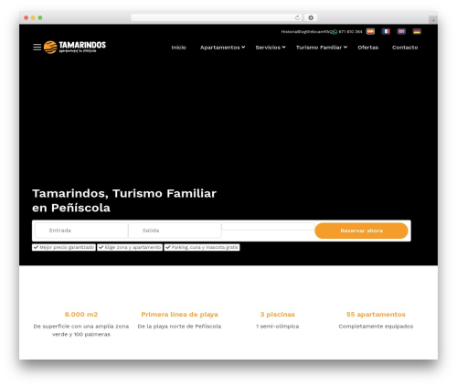Viewport: 457px width, 387px height.
Task: Expand the Turismo Familiar dropdown menu
Action: (322, 48)
